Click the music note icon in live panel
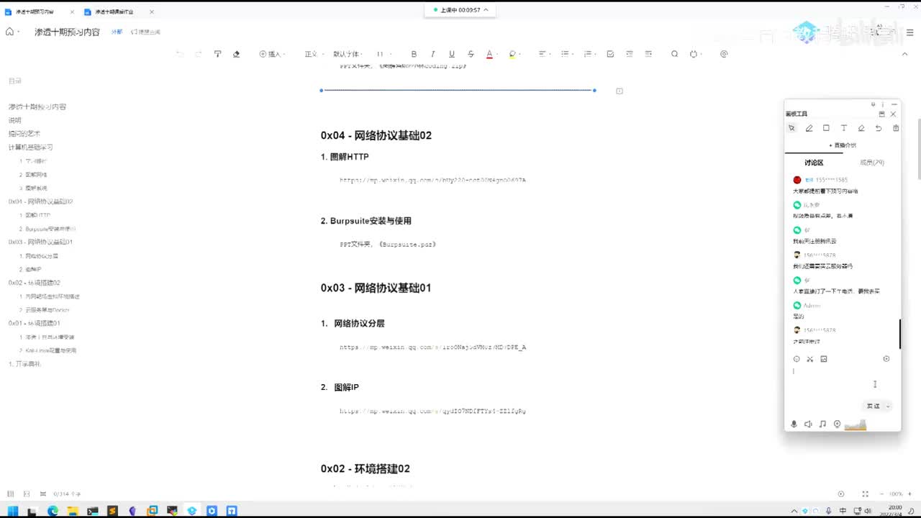The width and height of the screenshot is (921, 518). pos(822,424)
